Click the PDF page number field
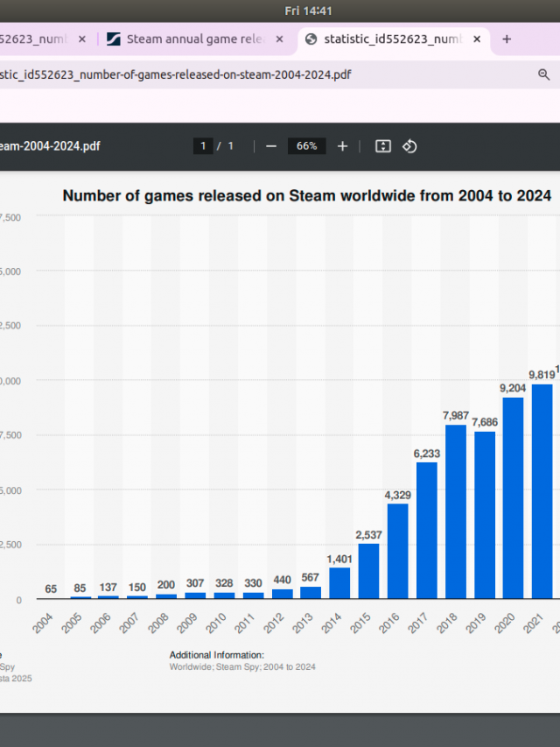Viewport: 560px width, 747px height. coord(203,146)
